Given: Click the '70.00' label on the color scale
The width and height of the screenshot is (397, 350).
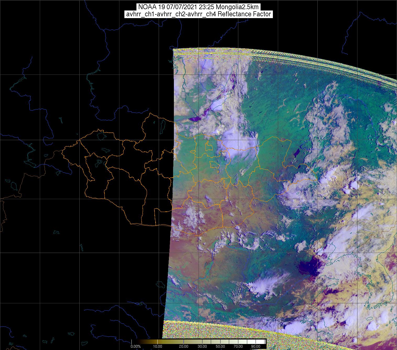Looking at the screenshot, I should (x=238, y=347).
